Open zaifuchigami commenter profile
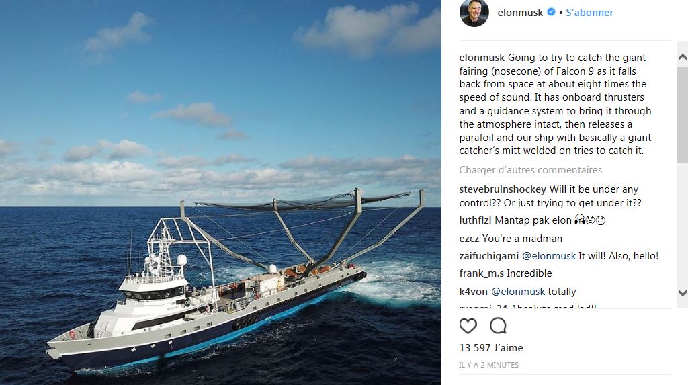688x385 pixels. [488, 256]
